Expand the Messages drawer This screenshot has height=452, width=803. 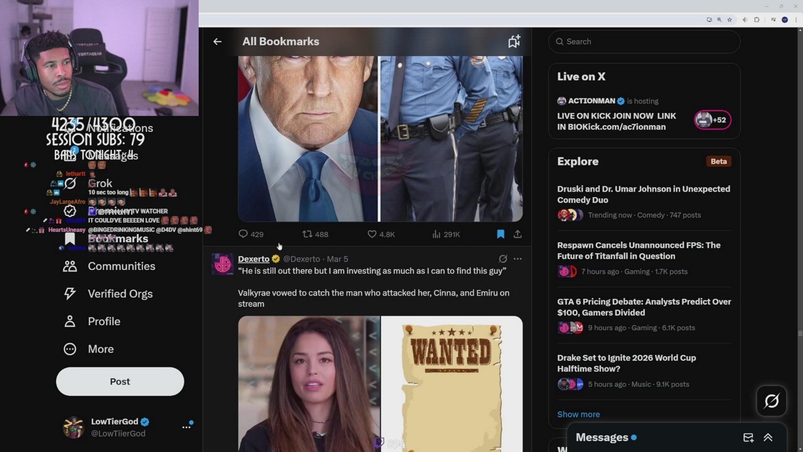tap(768, 438)
